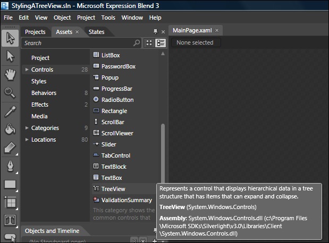Click the PasswordBox control icon
Screen dimensions: 329x243
96,66
